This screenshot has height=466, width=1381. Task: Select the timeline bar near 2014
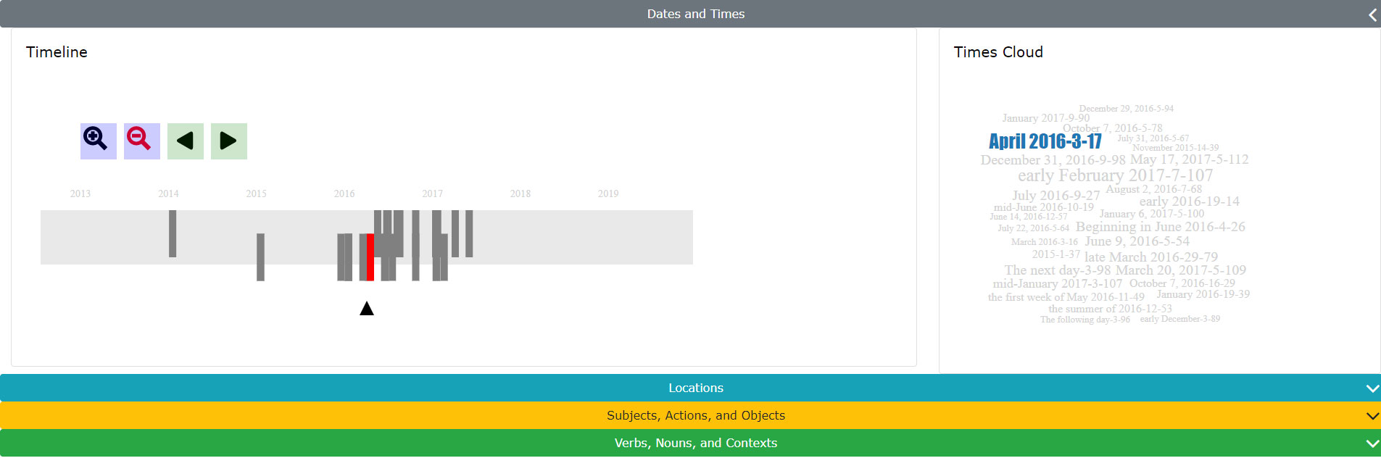pos(173,233)
